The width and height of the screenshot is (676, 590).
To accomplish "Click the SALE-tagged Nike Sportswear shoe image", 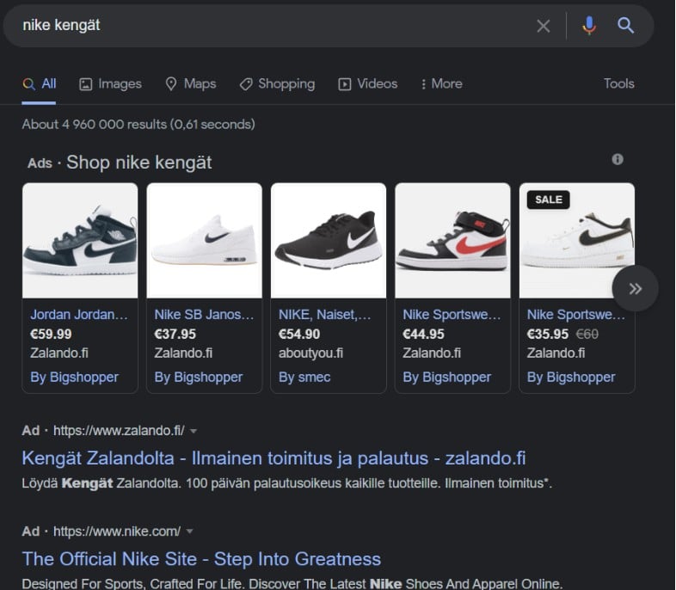I will coord(576,240).
